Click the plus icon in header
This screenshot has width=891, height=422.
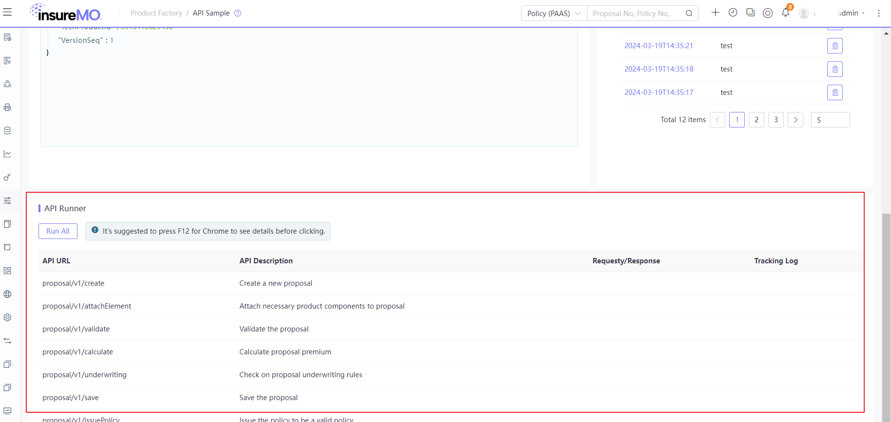[x=715, y=13]
